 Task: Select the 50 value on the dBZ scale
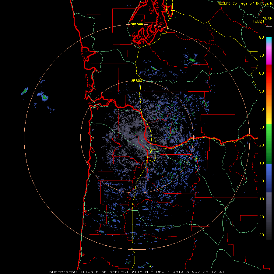[262, 91]
